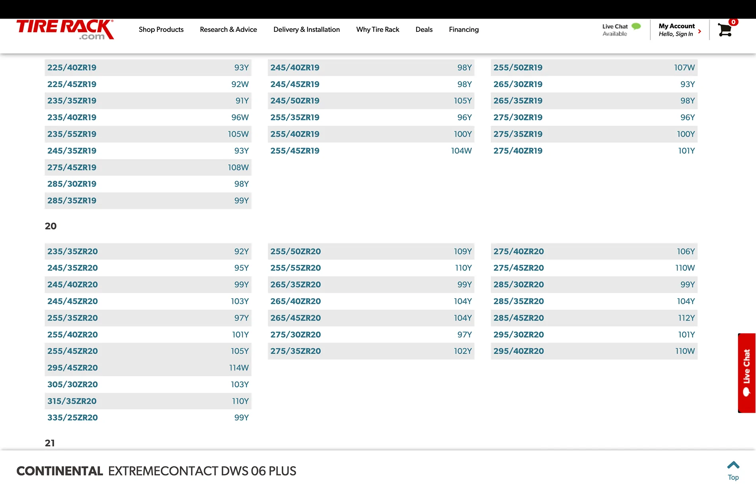The width and height of the screenshot is (756, 491).
Task: Select tire size 235/40ZR19
Action: point(148,118)
